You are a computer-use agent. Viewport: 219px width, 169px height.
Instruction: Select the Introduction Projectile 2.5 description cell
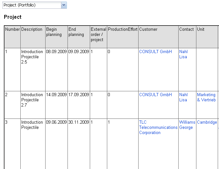click(x=32, y=57)
